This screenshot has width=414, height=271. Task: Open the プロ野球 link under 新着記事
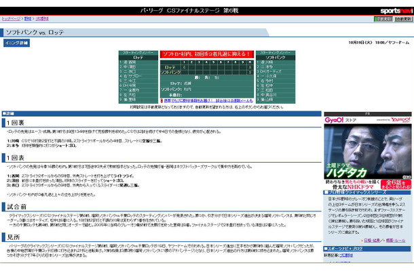346,255
